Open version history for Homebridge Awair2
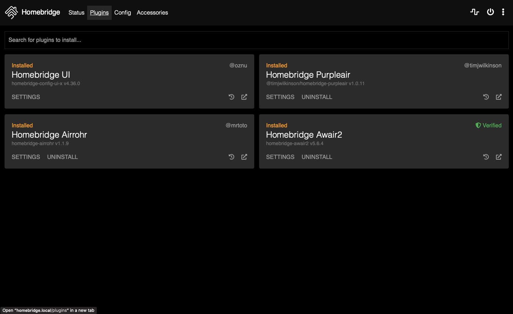513x314 pixels. pyautogui.click(x=486, y=157)
